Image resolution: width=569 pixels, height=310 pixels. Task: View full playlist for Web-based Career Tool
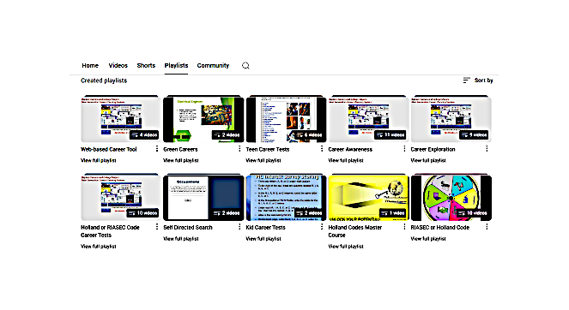tap(99, 160)
